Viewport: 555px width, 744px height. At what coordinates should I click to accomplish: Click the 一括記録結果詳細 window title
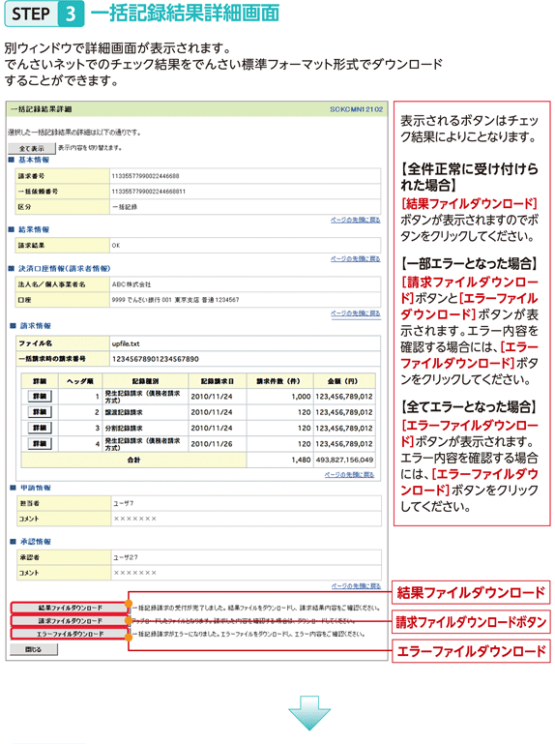click(x=41, y=109)
